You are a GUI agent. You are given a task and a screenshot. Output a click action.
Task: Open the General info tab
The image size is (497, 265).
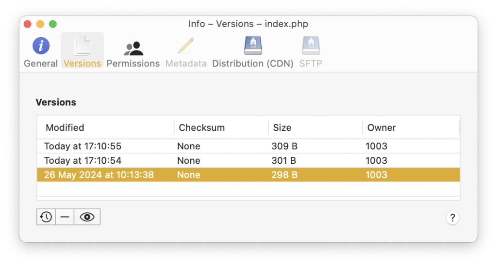(x=41, y=52)
